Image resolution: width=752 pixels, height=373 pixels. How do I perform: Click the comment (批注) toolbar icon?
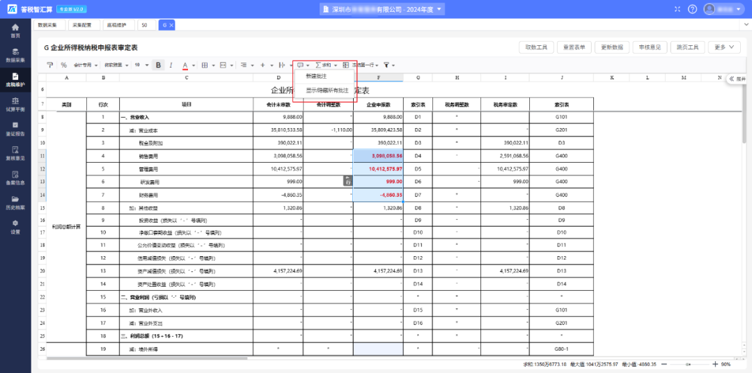tap(300, 65)
